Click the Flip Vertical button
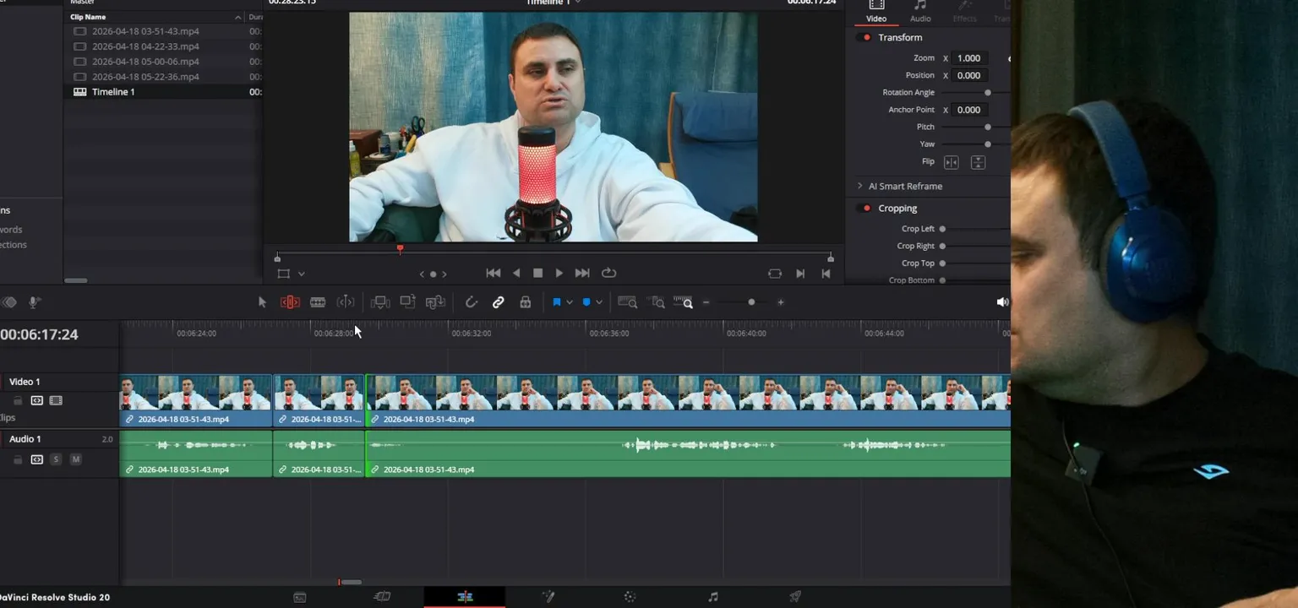The image size is (1298, 608). tap(978, 162)
